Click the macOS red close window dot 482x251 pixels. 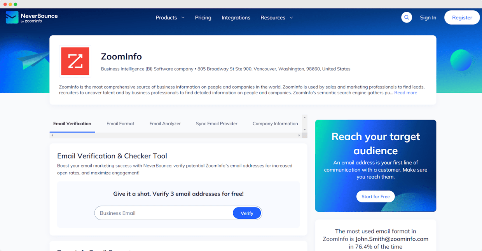coord(5,4)
